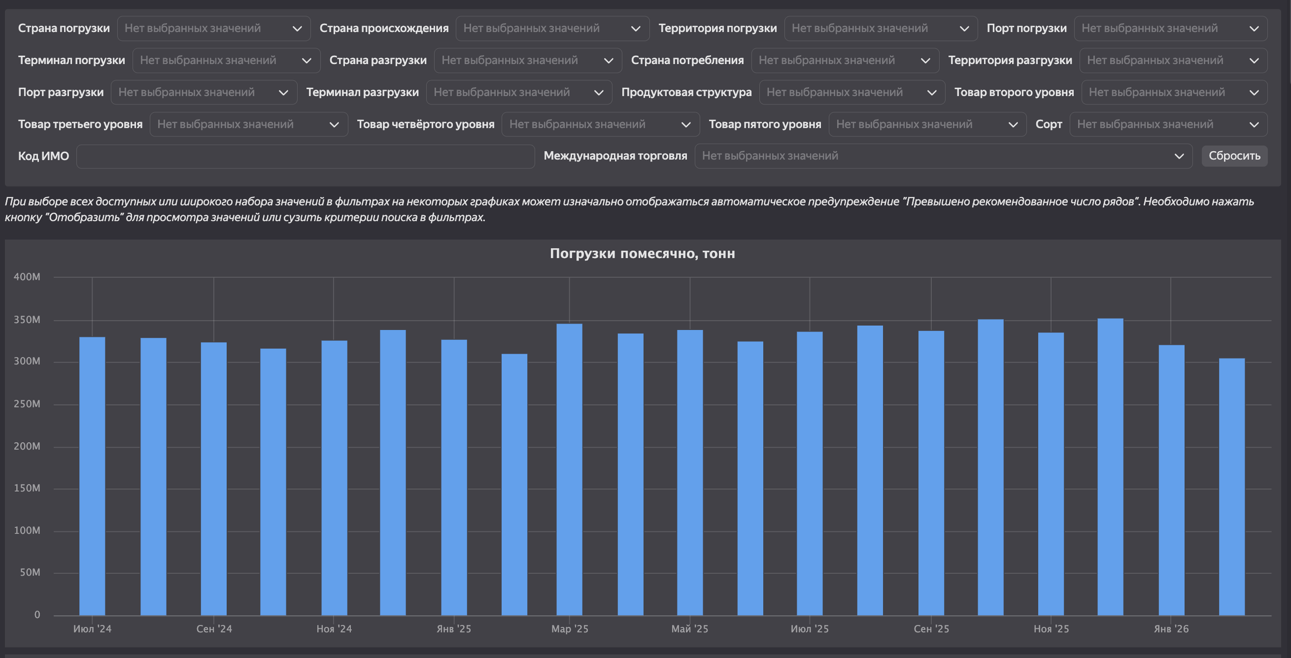Open Территория погрузки selector
Screen dimensions: 1291x658
tap(880, 28)
